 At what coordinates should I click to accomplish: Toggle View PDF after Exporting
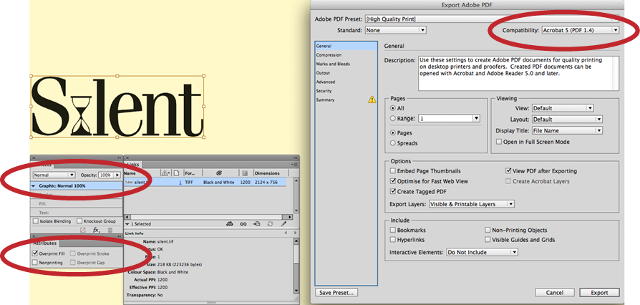pyautogui.click(x=508, y=170)
